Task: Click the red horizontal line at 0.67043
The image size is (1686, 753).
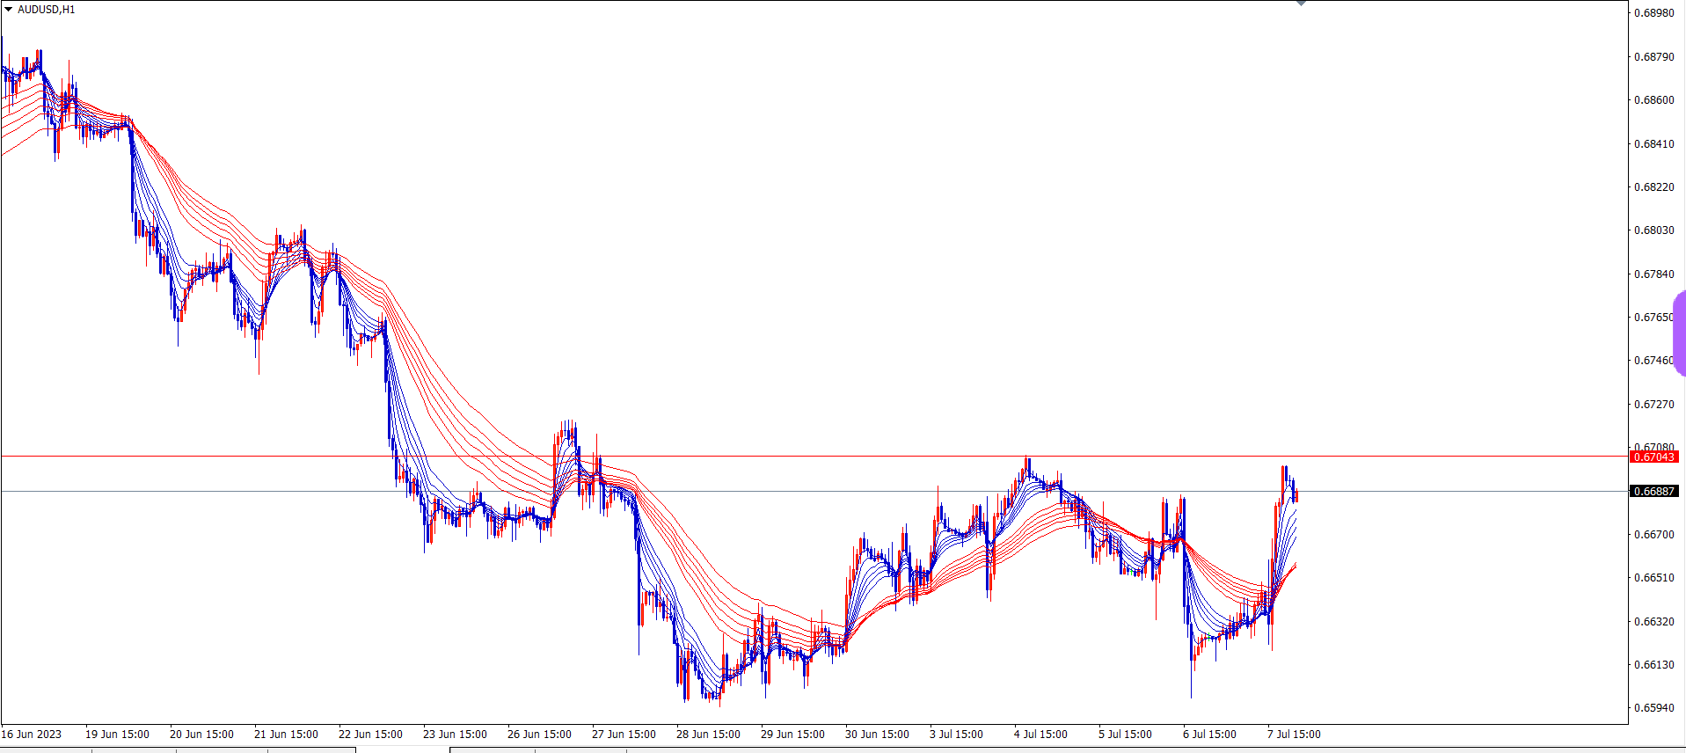Action: click(x=792, y=457)
